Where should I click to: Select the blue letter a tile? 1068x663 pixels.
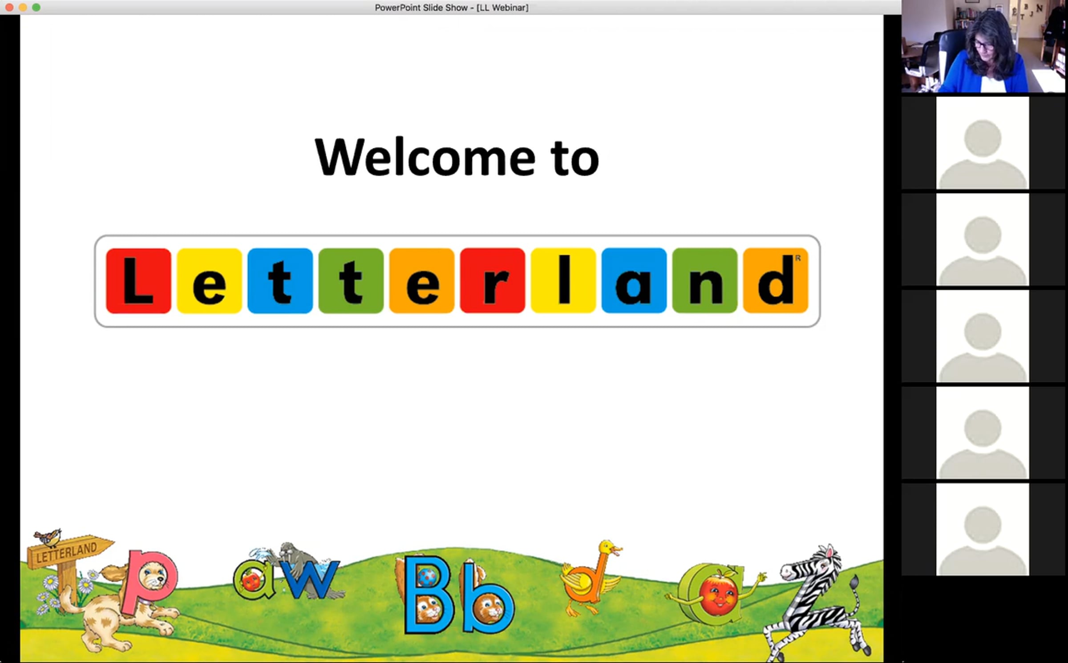click(634, 281)
